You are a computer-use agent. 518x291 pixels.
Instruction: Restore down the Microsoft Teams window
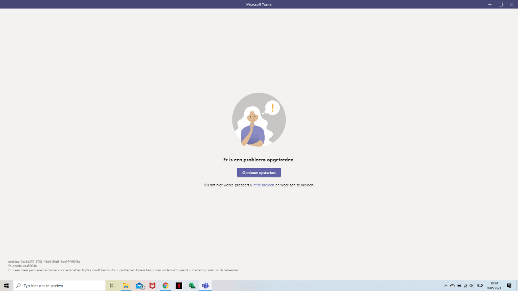pyautogui.click(x=500, y=4)
